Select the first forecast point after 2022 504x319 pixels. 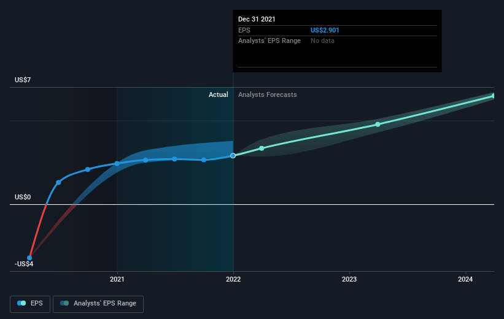pyautogui.click(x=262, y=148)
